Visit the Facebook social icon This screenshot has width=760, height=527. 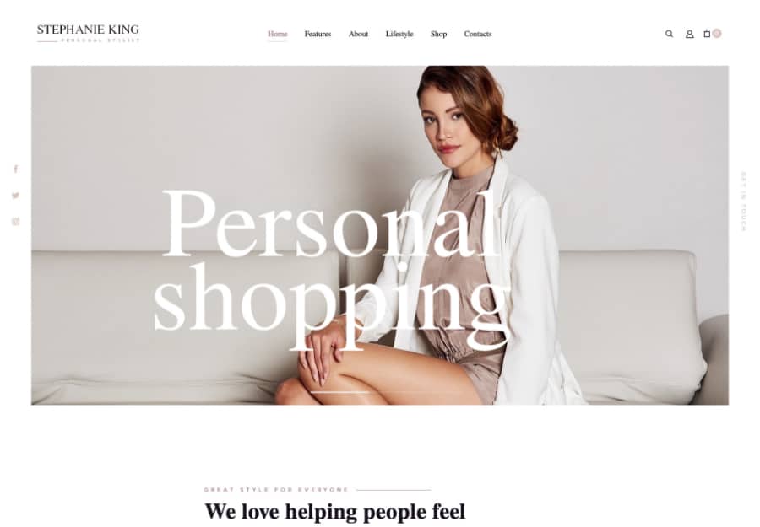coord(15,169)
